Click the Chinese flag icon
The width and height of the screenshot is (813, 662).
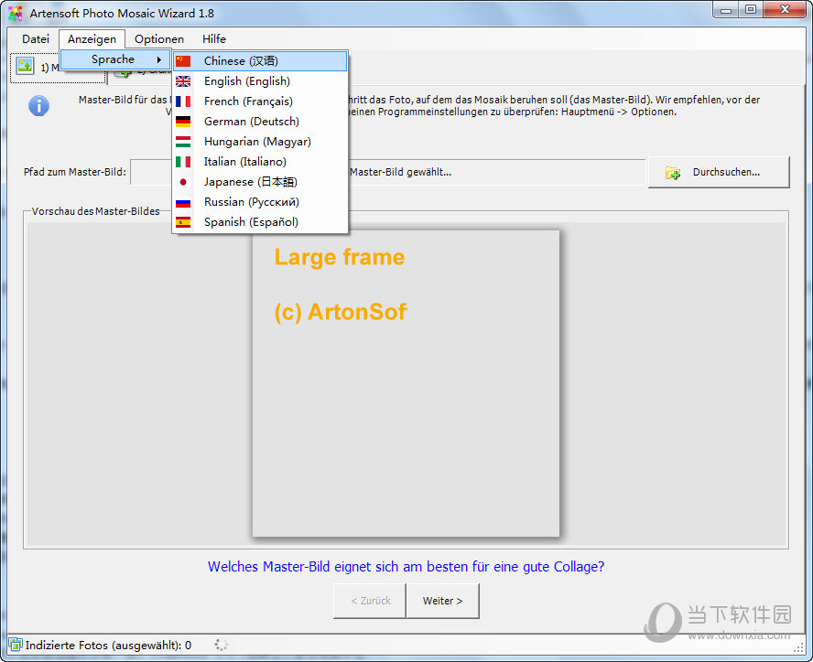(183, 61)
